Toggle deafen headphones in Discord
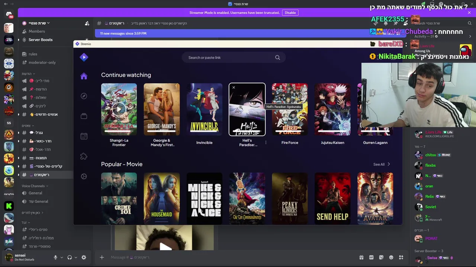 coord(70,257)
